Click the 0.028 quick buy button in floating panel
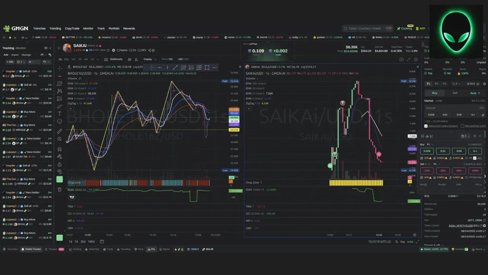 point(427,151)
